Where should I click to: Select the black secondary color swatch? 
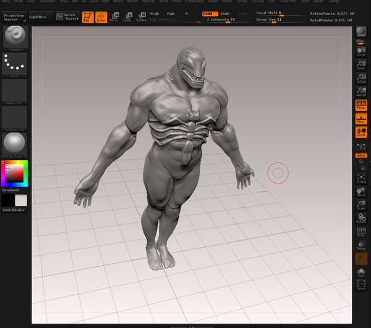click(8, 200)
